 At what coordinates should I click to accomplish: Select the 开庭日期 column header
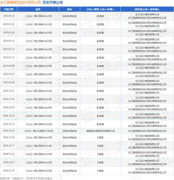click(x=9, y=9)
